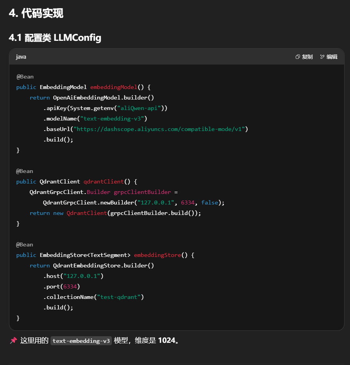Click the heading 4. 代码实现
The image size is (350, 365).
tap(36, 13)
